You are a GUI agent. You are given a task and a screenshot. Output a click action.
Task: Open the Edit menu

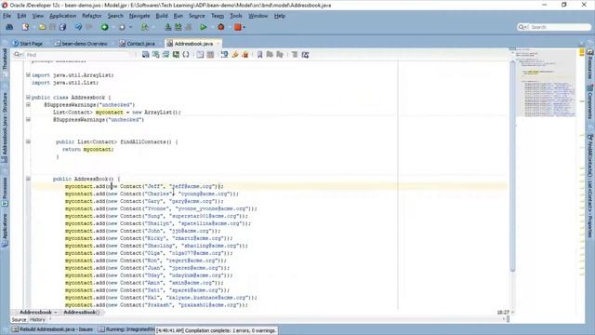(x=21, y=16)
